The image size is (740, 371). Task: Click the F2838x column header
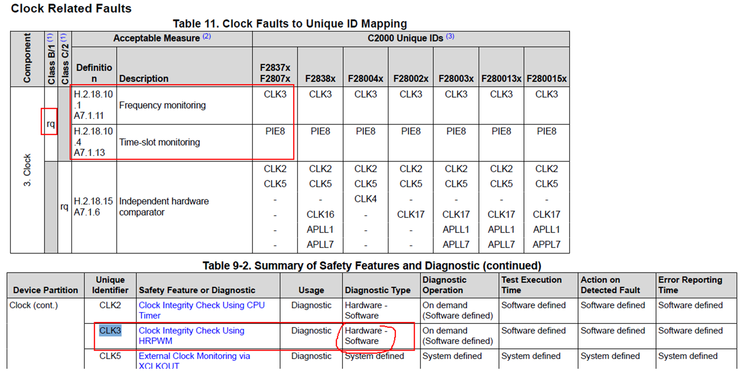click(320, 79)
